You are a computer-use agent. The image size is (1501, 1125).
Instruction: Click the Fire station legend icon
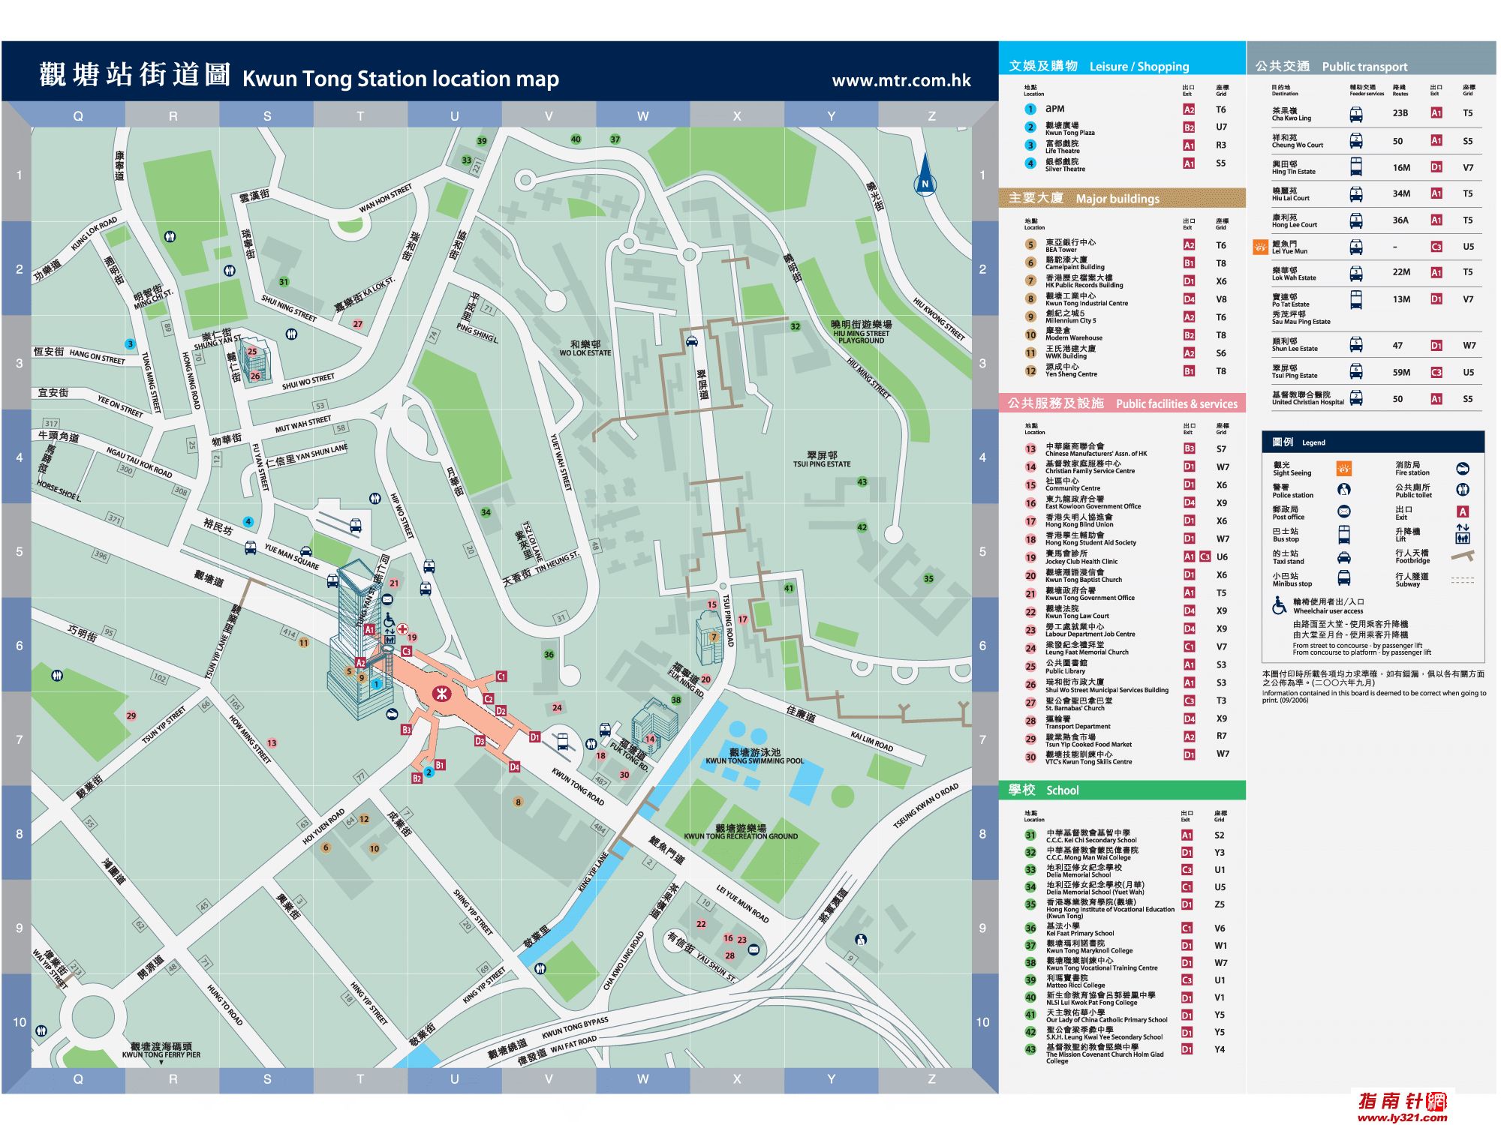tap(1462, 469)
